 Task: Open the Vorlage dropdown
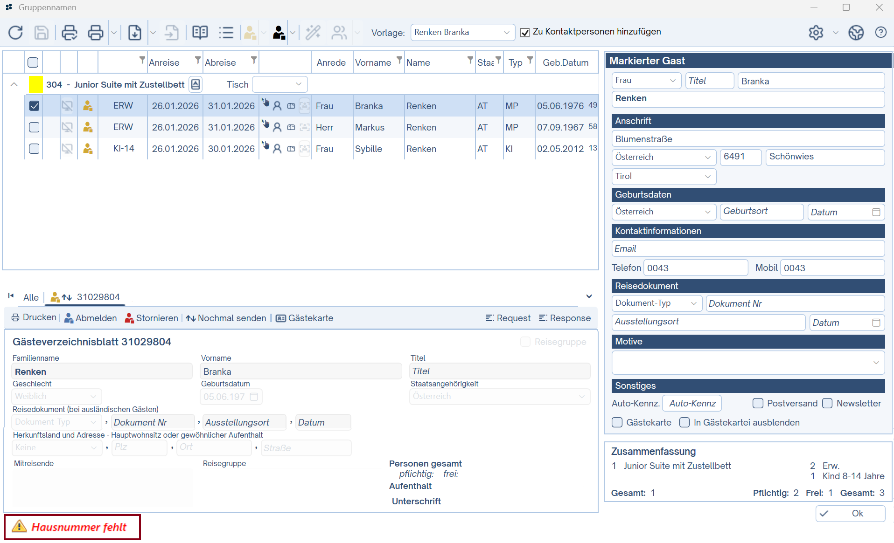click(462, 33)
